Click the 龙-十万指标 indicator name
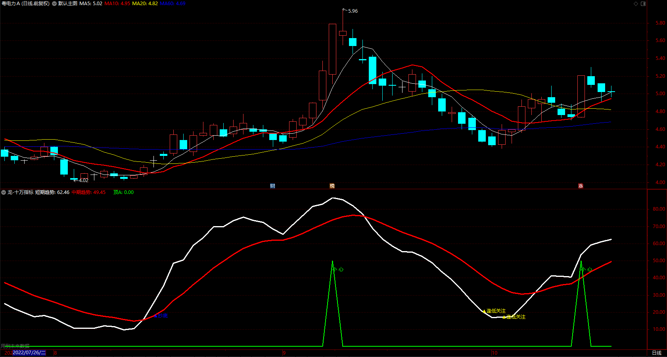 click(x=20, y=192)
